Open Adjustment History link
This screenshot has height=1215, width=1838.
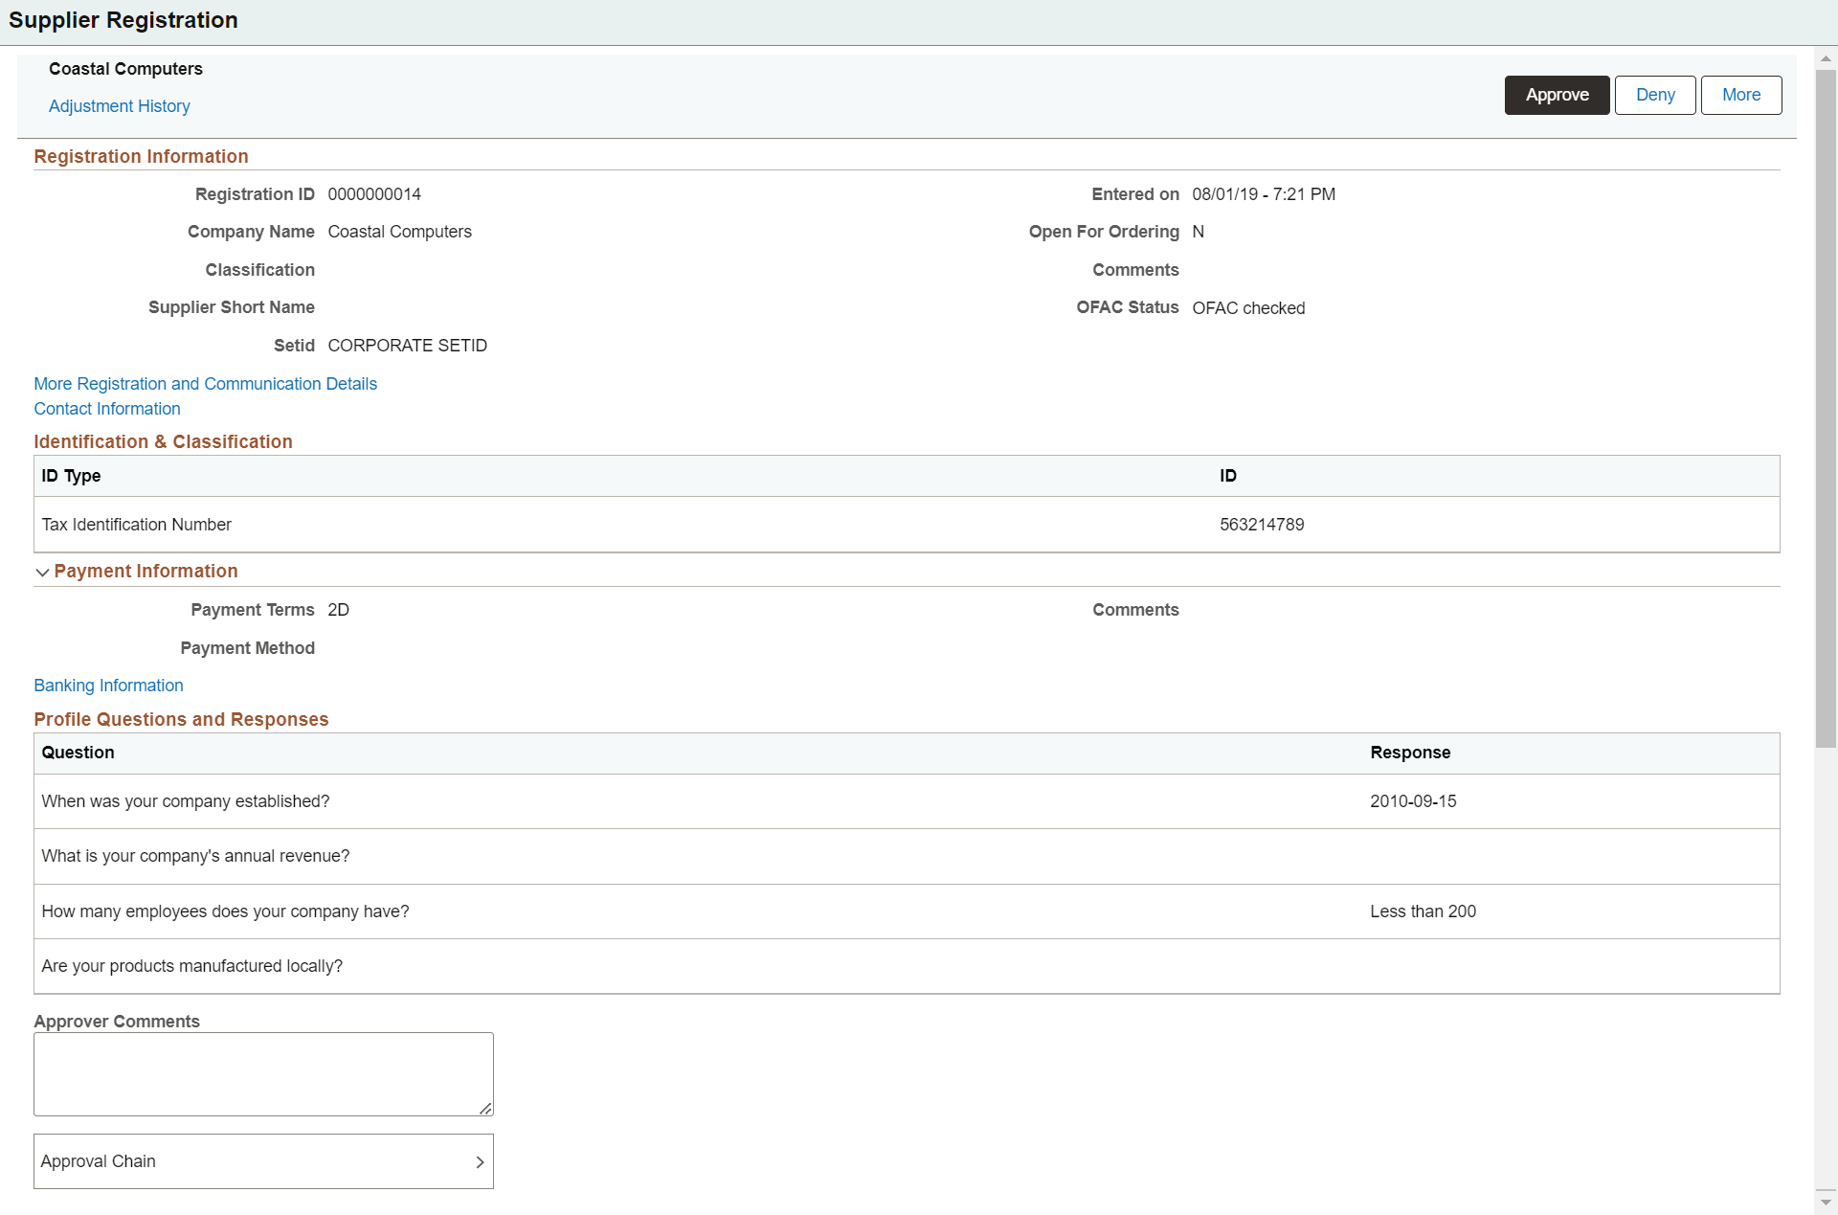[x=118, y=105]
